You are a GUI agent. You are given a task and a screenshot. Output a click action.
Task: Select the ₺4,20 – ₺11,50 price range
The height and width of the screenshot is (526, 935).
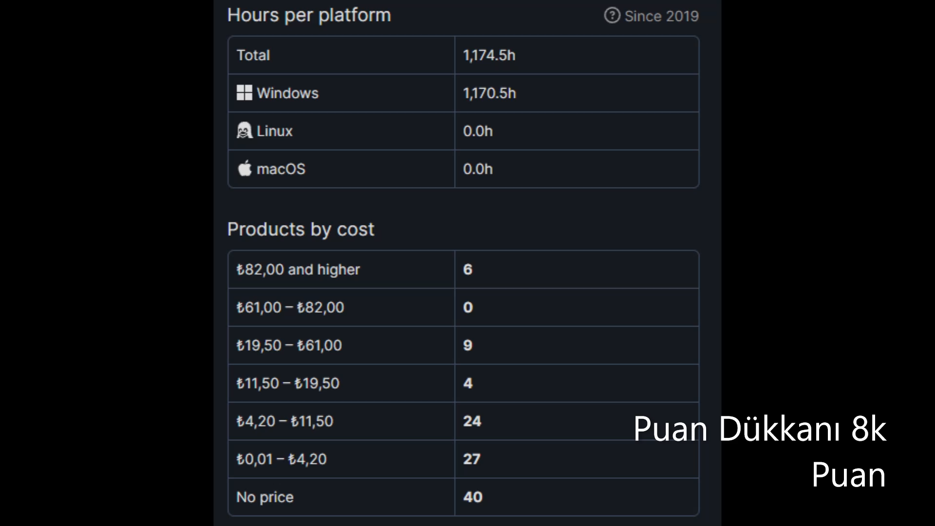pos(285,421)
